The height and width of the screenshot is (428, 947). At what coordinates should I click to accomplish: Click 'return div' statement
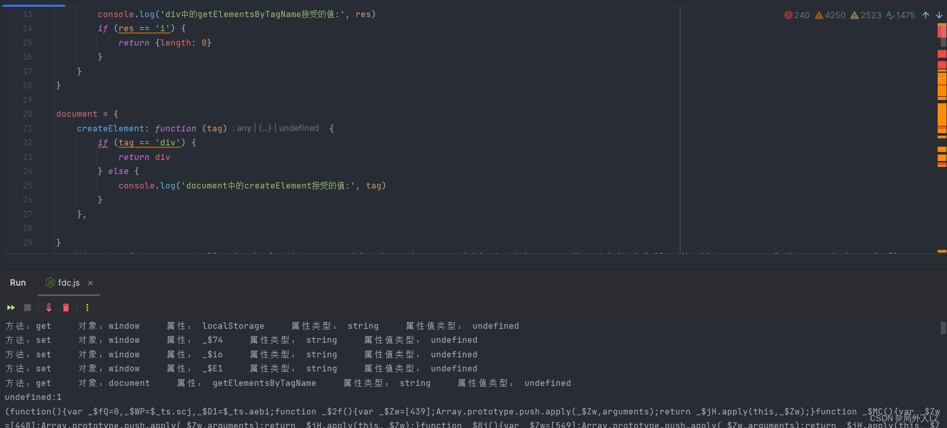pyautogui.click(x=144, y=157)
